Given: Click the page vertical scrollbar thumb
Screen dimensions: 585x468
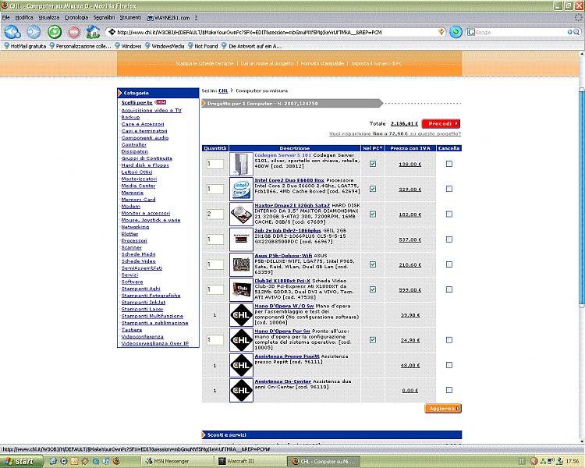Looking at the screenshot, I should tap(582, 198).
